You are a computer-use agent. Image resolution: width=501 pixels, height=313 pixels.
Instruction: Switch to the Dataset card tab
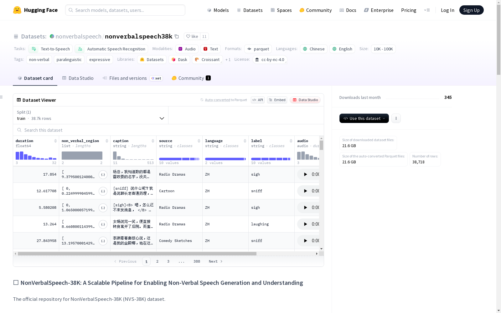pyautogui.click(x=35, y=78)
